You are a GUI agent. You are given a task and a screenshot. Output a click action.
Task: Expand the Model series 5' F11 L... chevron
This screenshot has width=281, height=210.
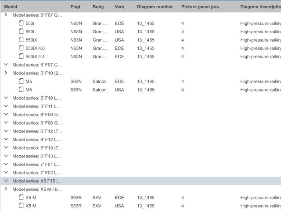6,106
